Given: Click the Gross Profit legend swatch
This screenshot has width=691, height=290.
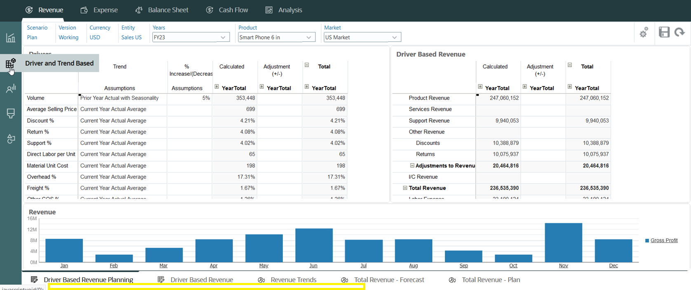Looking at the screenshot, I should coord(647,241).
